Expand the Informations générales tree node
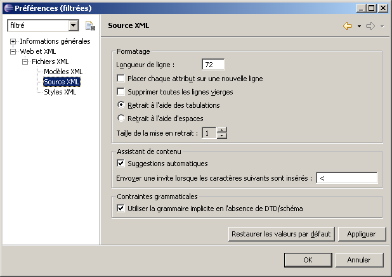Viewport: 392px width, 277px height. (x=13, y=42)
